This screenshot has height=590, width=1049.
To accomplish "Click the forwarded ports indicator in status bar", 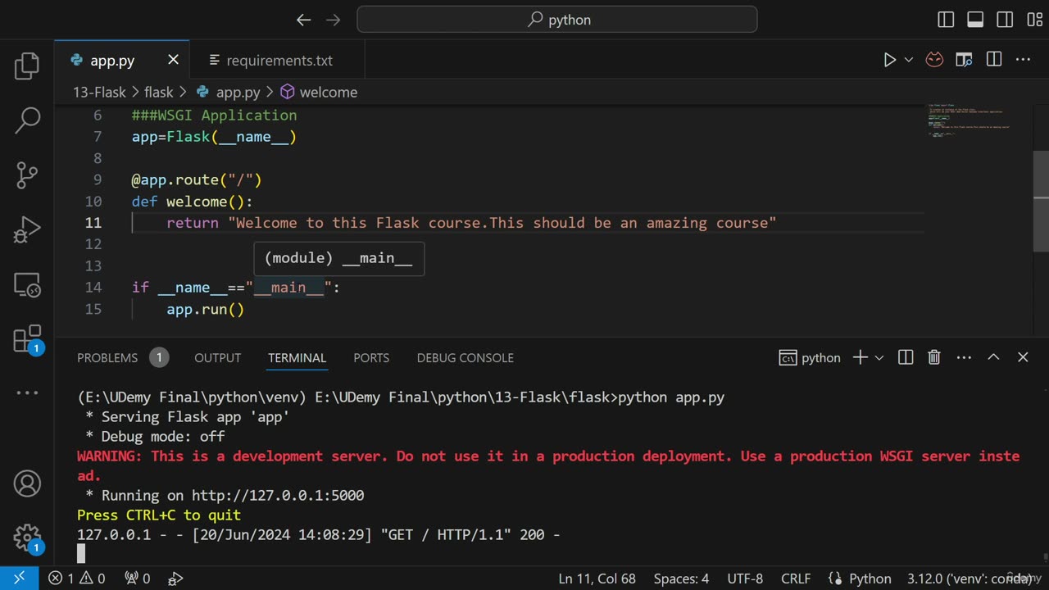I will [137, 579].
